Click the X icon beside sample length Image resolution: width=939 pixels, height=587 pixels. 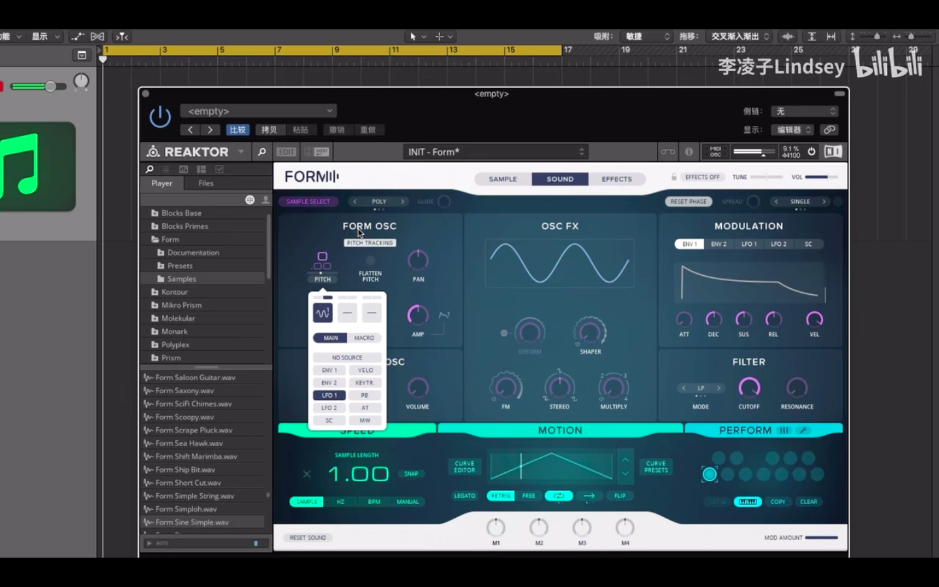306,474
